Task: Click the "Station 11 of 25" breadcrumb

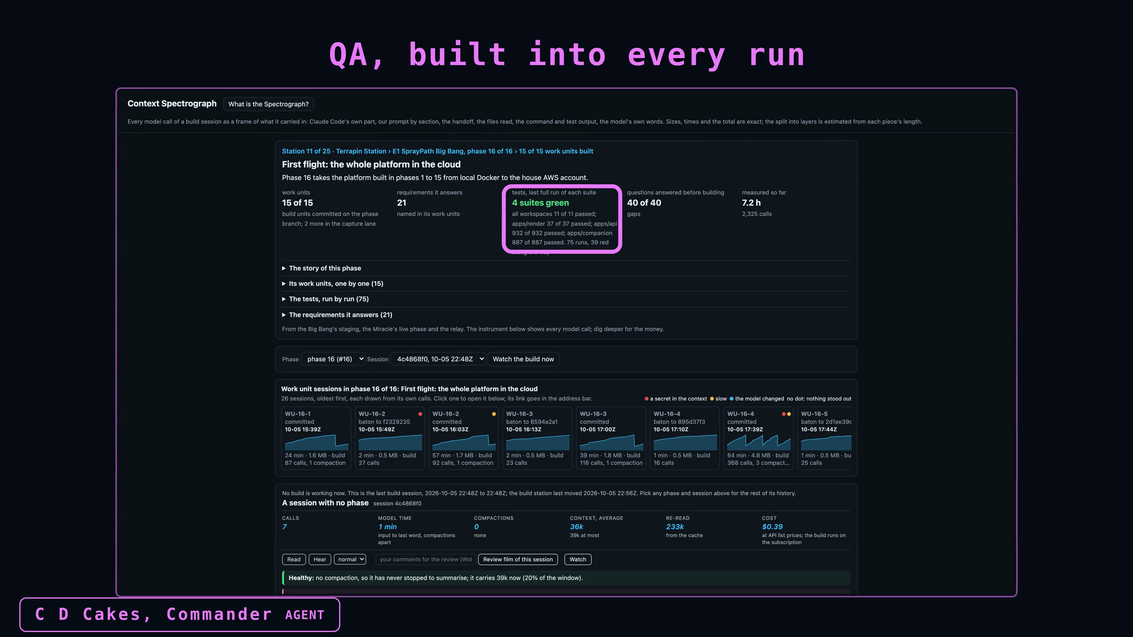Action: pyautogui.click(x=306, y=151)
